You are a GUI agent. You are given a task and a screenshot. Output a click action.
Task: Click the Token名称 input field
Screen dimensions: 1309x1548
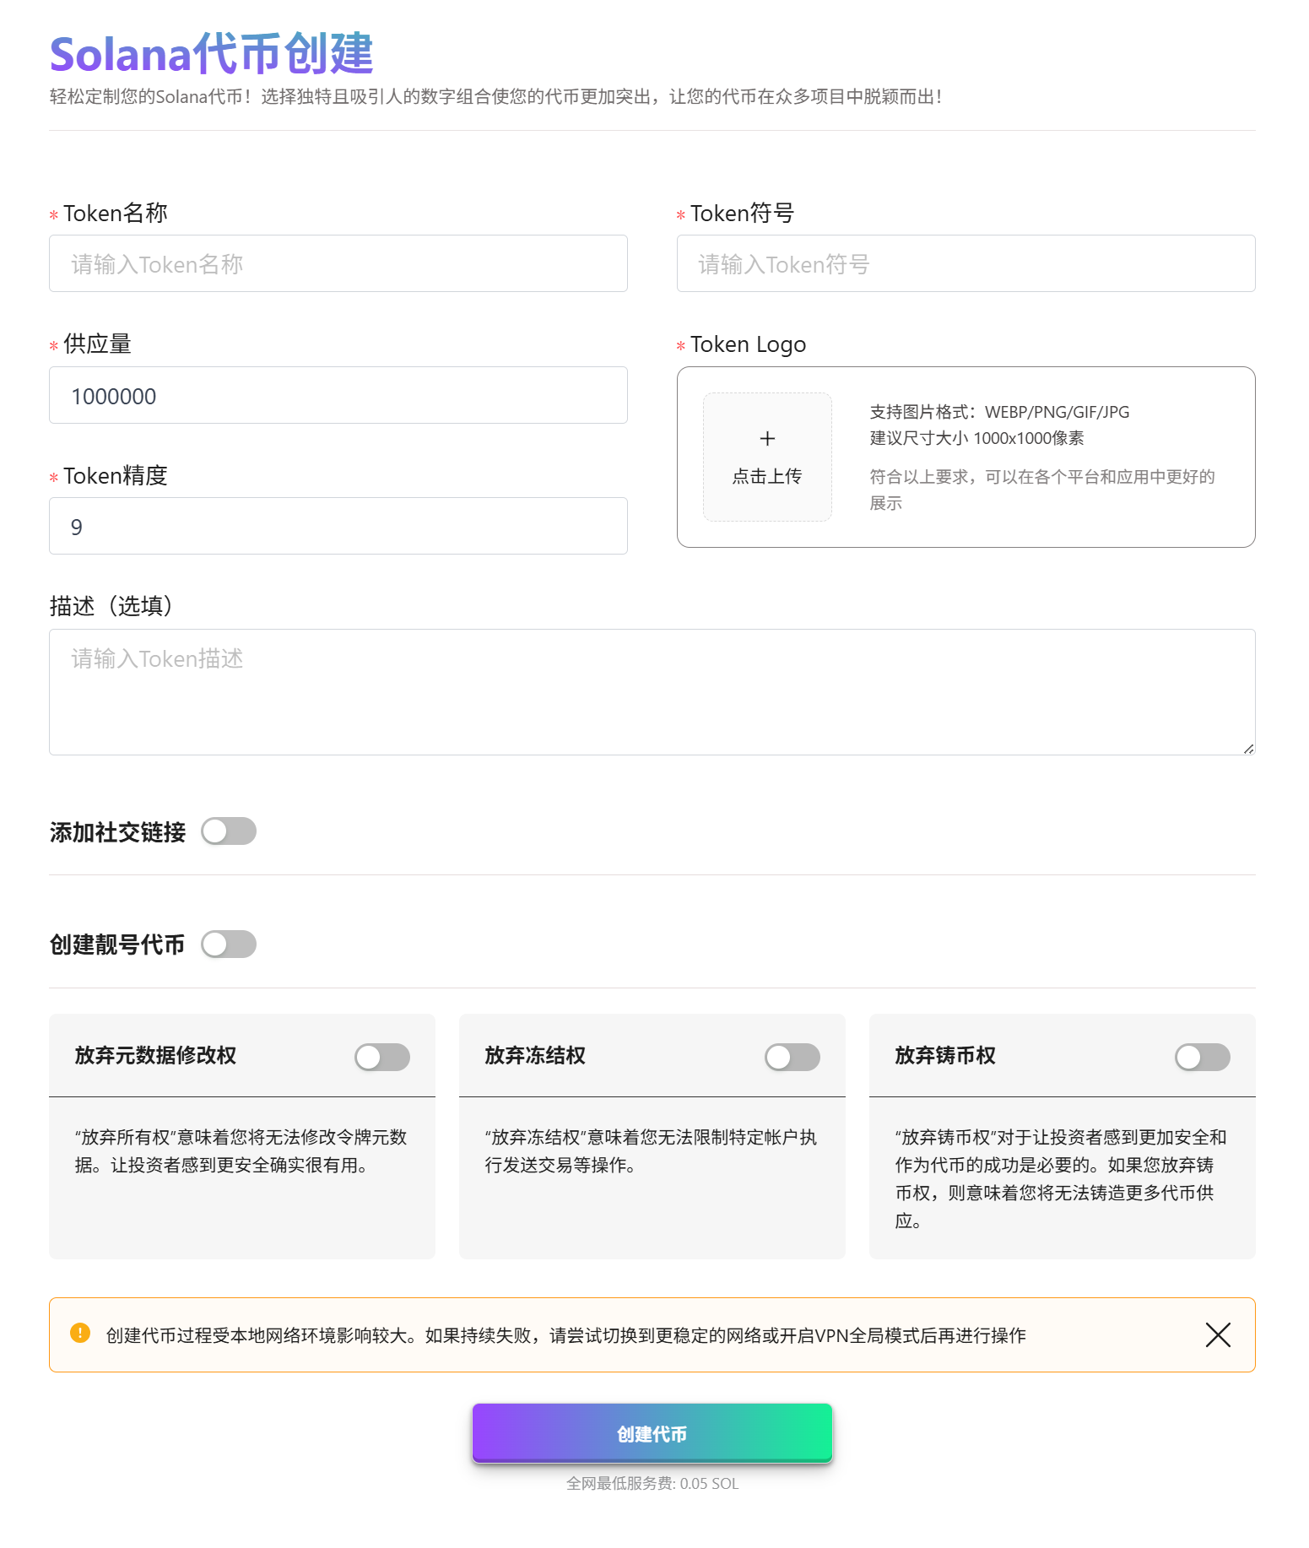(338, 263)
